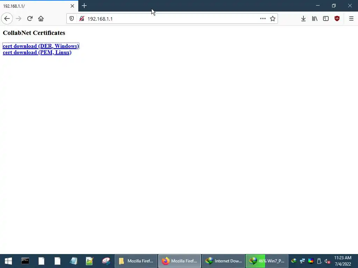Open the Notepad taskbar icon
This screenshot has width=358, height=268.
coord(73,261)
